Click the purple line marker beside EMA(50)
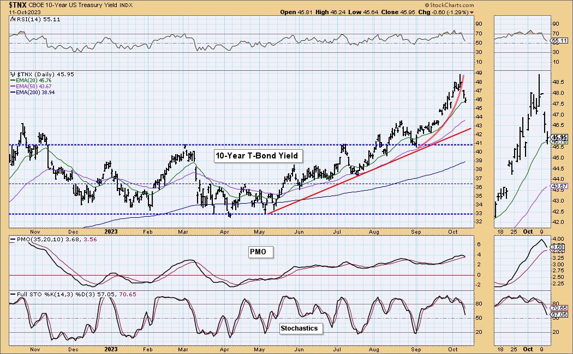573x354 pixels. pyautogui.click(x=13, y=87)
